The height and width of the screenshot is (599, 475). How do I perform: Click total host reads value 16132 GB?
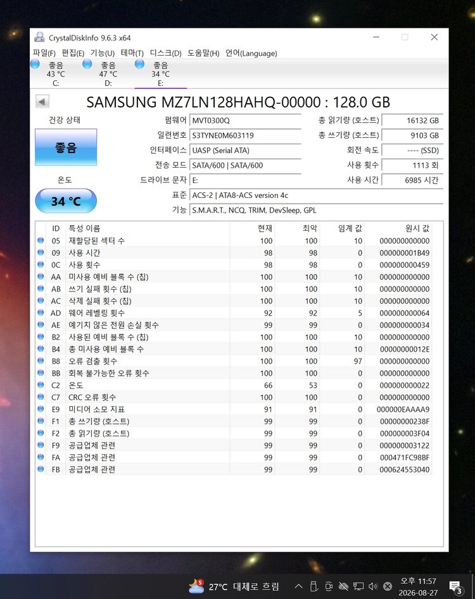click(412, 120)
